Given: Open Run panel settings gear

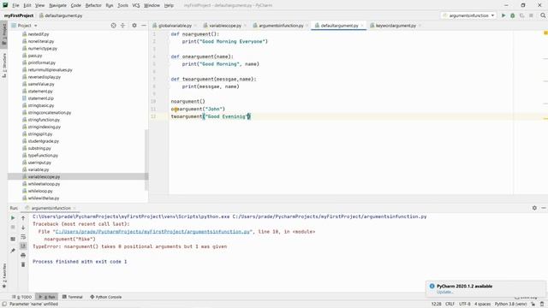Looking at the screenshot, I should click(x=534, y=208).
